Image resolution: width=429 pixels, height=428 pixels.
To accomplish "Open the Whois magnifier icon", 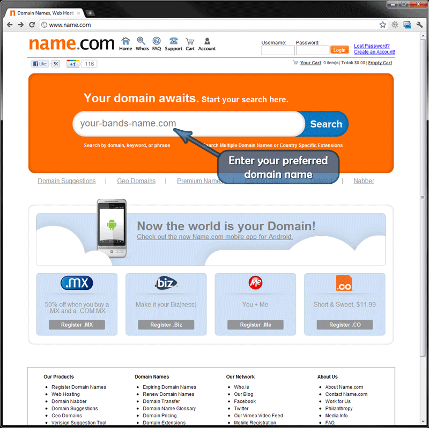I will pyautogui.click(x=142, y=41).
